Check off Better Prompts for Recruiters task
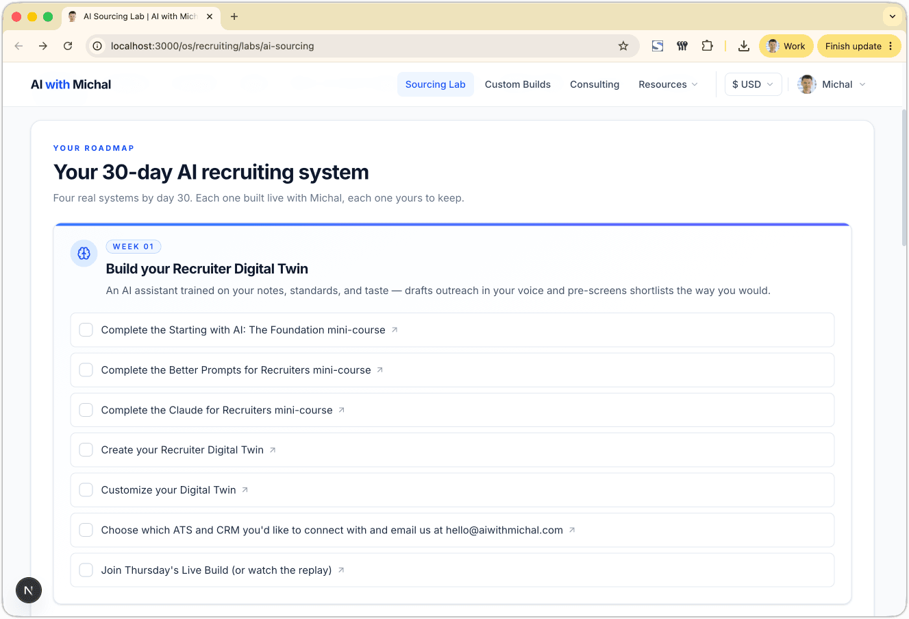 (86, 370)
